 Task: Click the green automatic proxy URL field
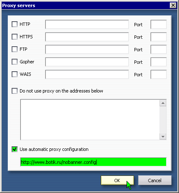pos(93,162)
